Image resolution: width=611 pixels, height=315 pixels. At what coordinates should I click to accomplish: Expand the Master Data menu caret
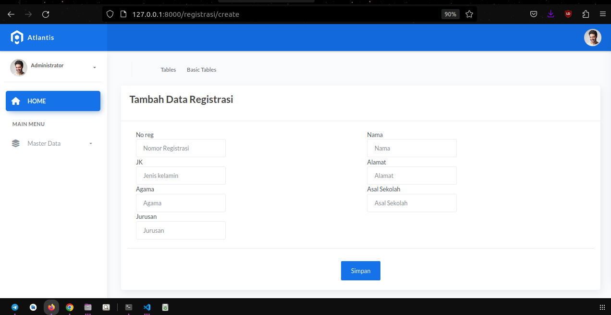91,143
